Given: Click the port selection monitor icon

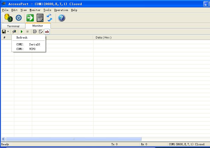Looking at the screenshot, I should click(x=14, y=32).
